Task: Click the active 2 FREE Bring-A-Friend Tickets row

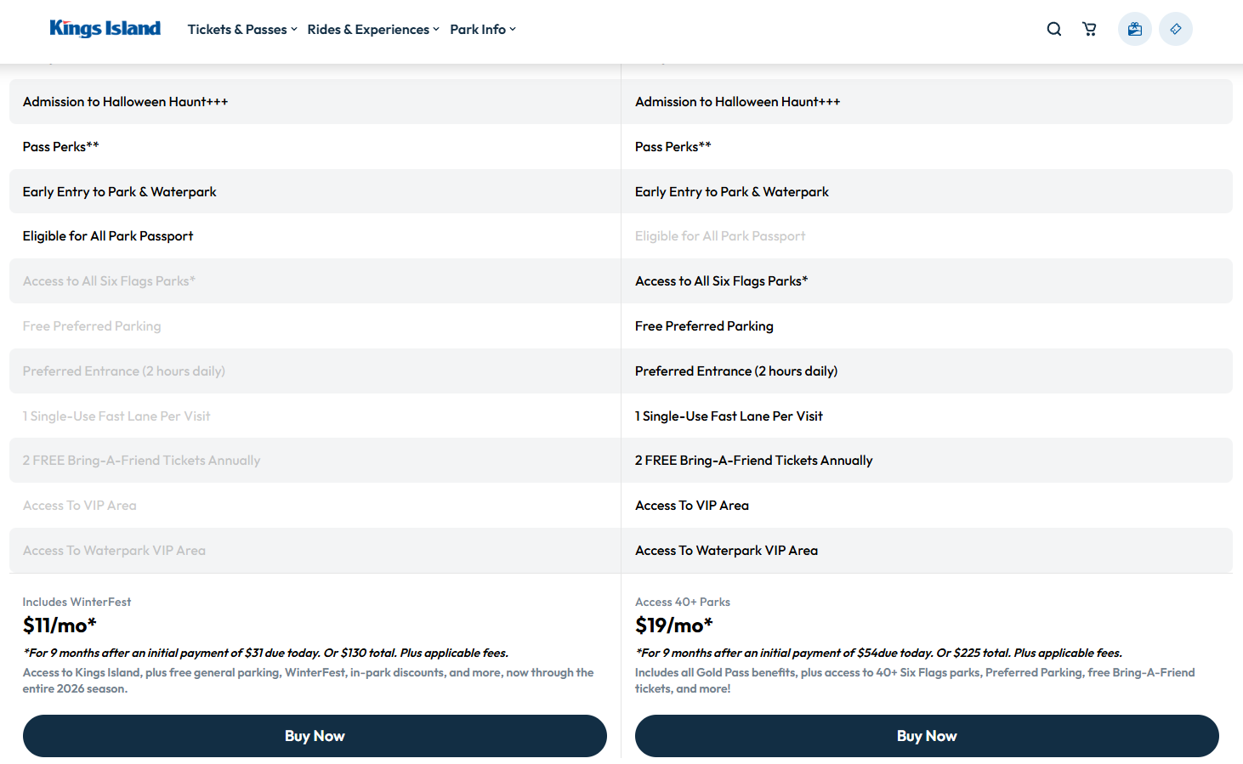Action: (x=753, y=461)
